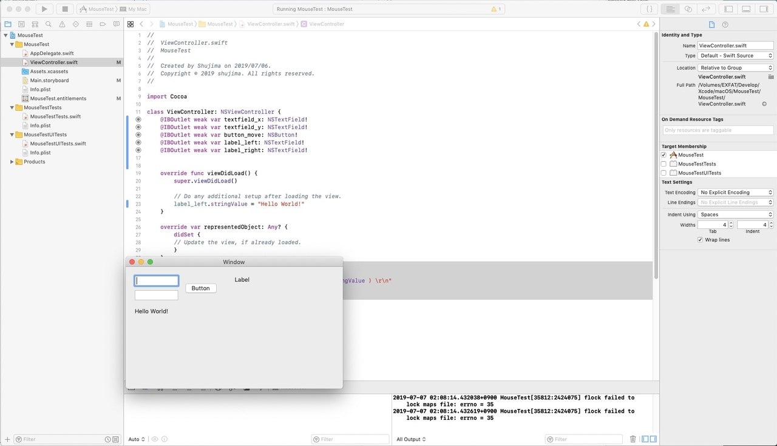Toggle the Debug area visibility
The image size is (777, 446).
coord(747,9)
